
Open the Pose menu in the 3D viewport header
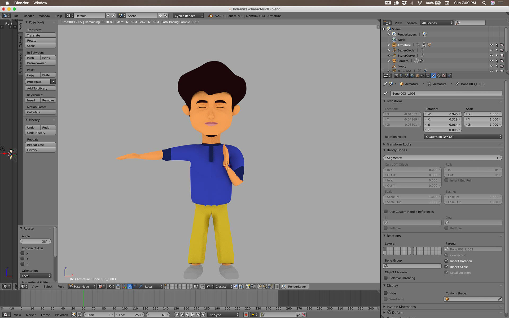61,286
